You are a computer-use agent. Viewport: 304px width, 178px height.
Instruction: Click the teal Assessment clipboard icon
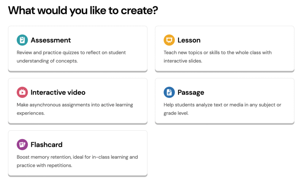(22, 40)
